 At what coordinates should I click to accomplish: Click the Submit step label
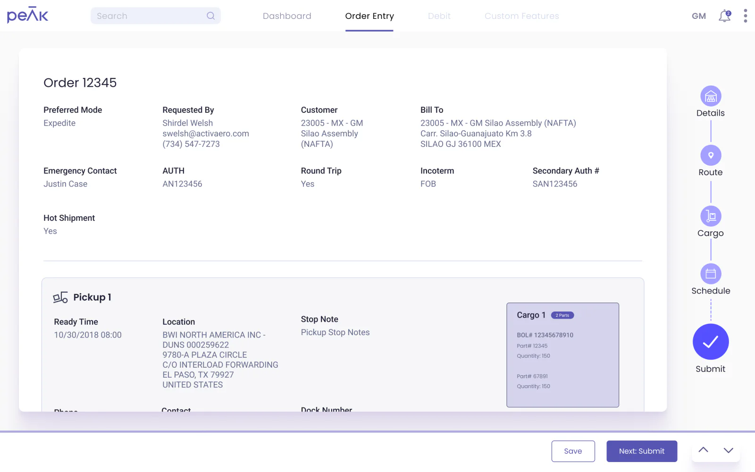711,369
